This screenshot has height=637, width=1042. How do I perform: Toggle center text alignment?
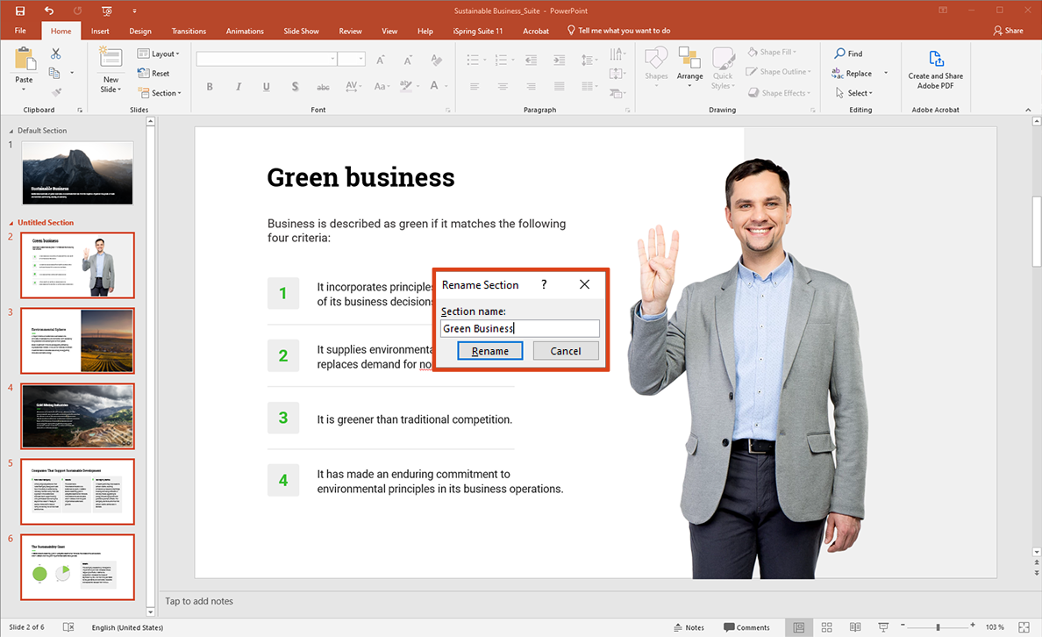click(502, 86)
